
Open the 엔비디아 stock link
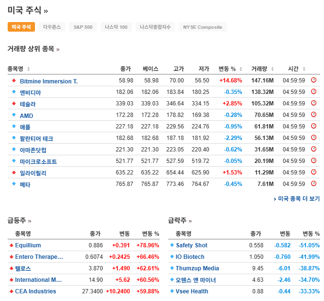coord(30,93)
